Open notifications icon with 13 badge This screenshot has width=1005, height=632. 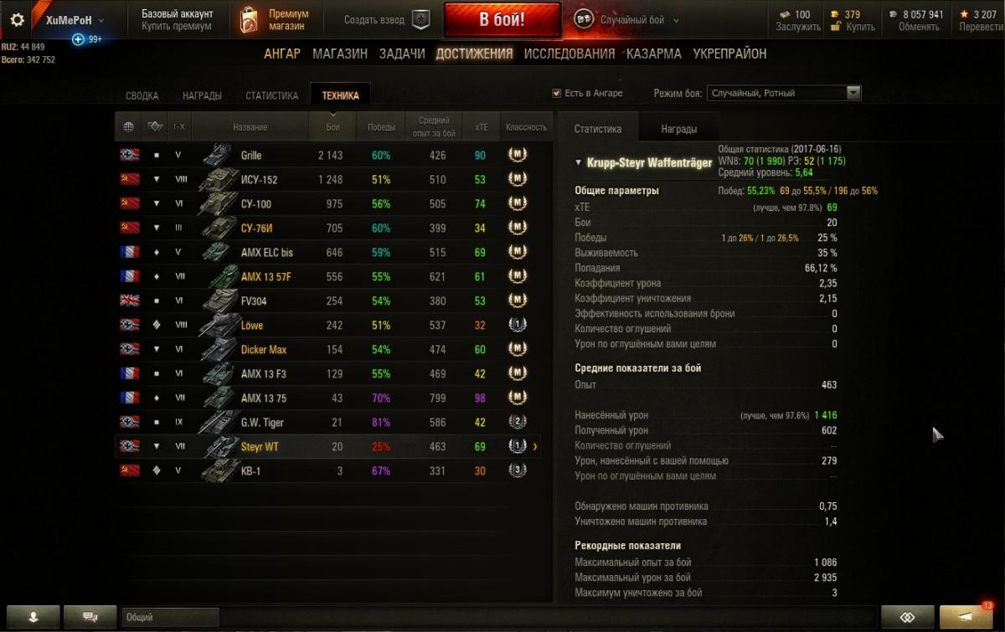tap(966, 617)
